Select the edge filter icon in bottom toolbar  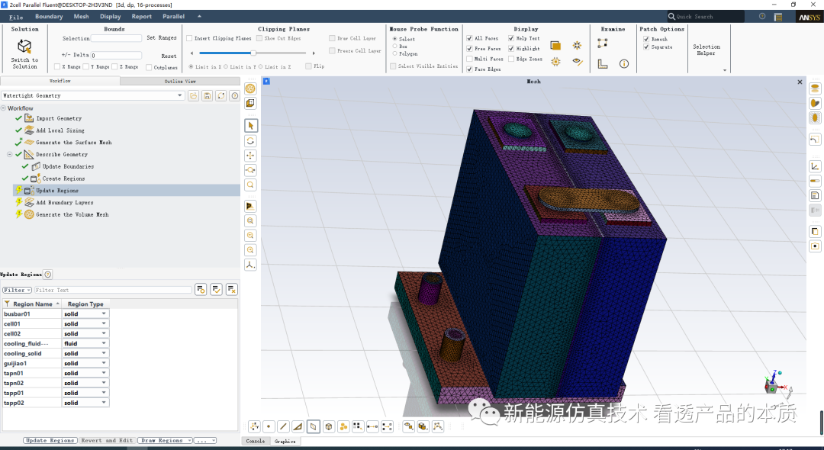point(282,426)
